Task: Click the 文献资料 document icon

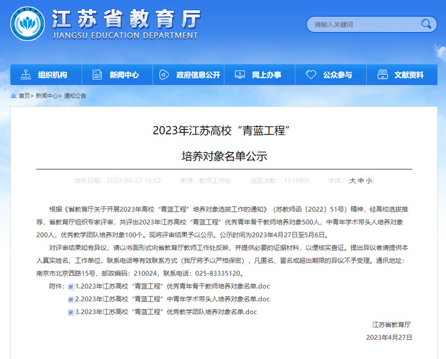Action: [x=382, y=75]
